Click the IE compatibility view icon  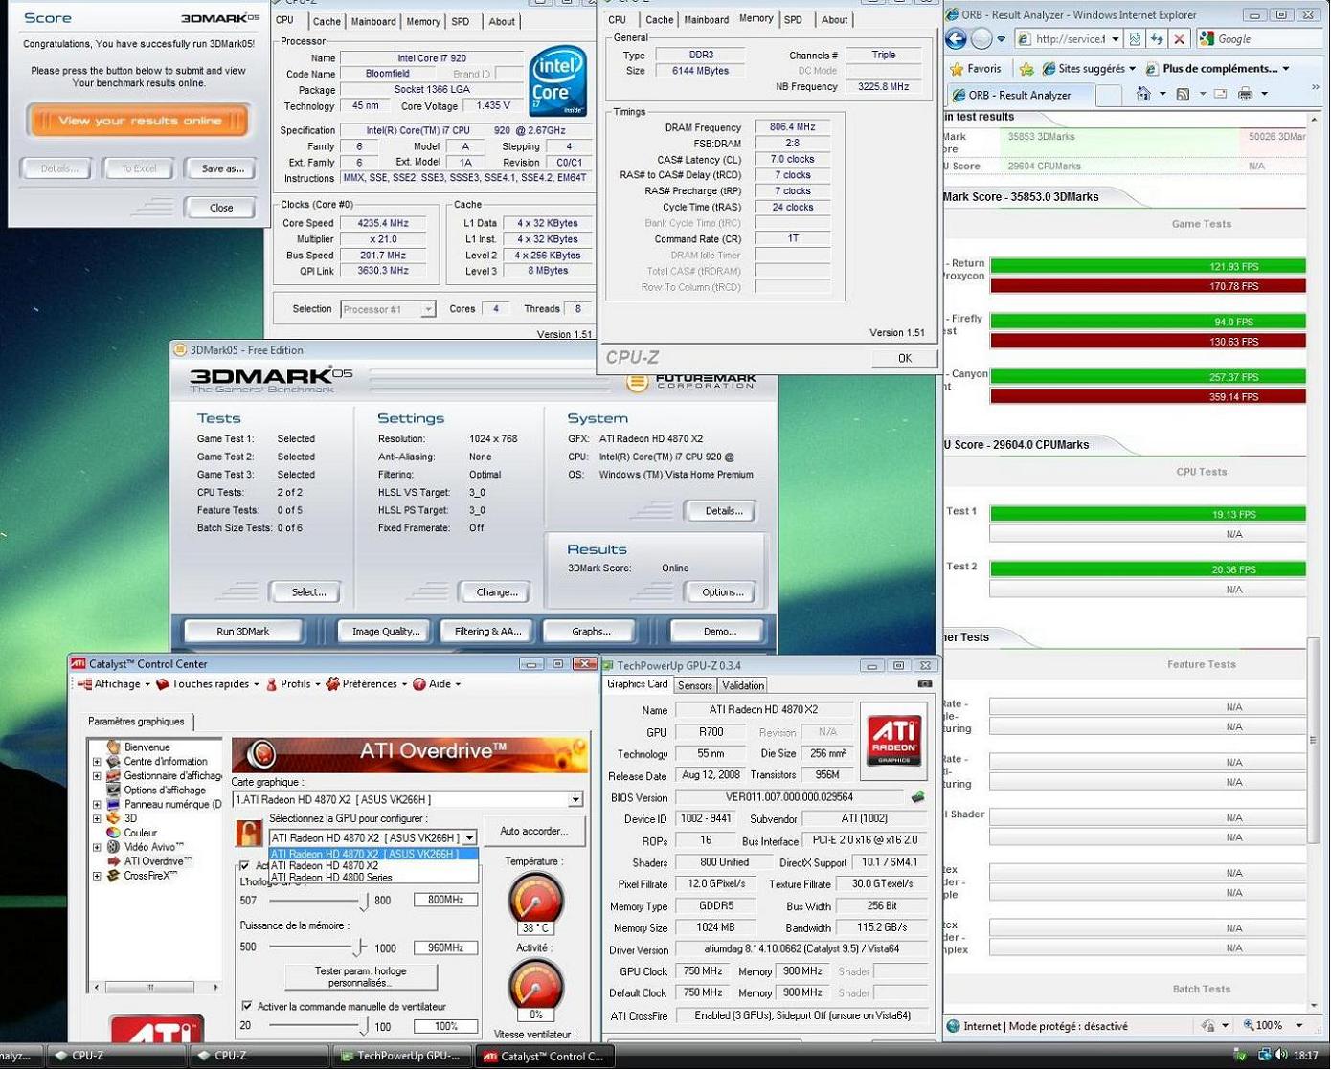coord(1135,39)
